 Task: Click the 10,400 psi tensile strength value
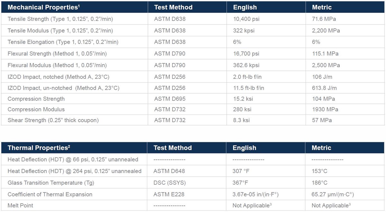tap(246, 19)
